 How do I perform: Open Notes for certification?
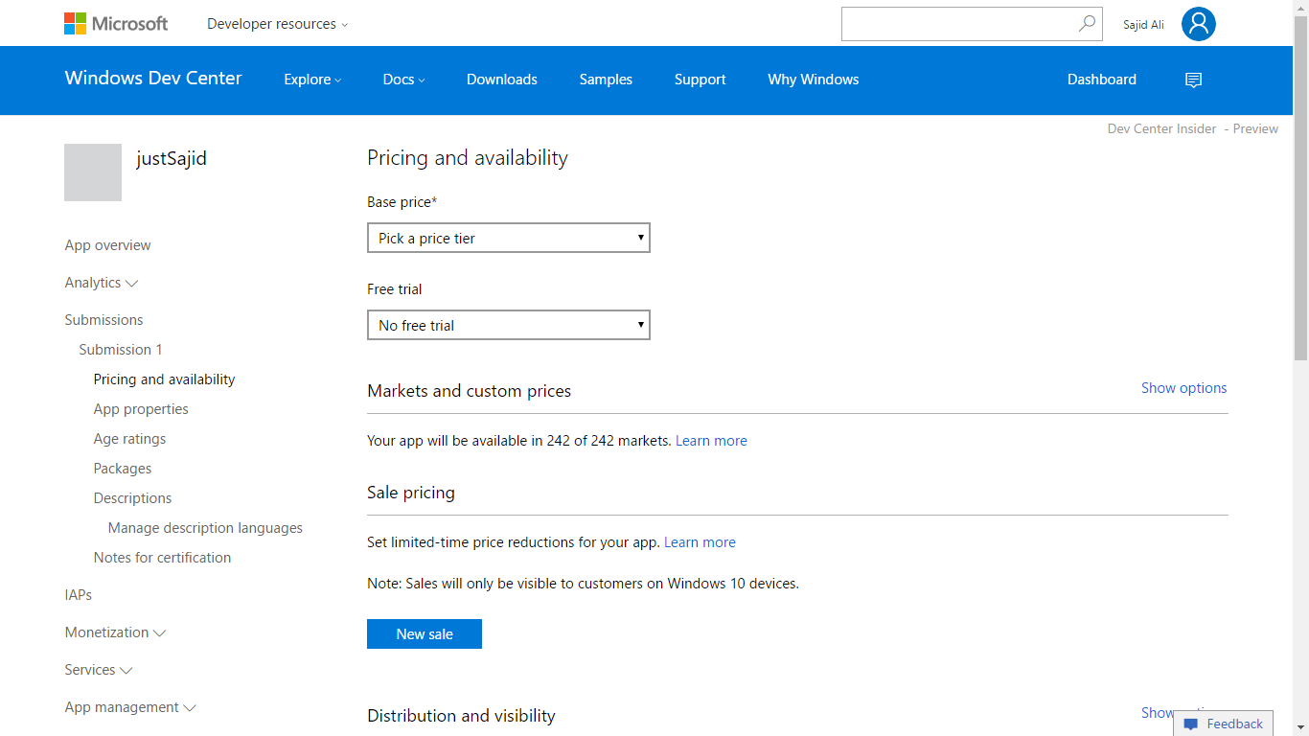[x=162, y=558]
